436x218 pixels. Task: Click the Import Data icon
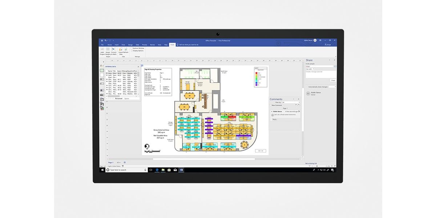click(x=121, y=49)
